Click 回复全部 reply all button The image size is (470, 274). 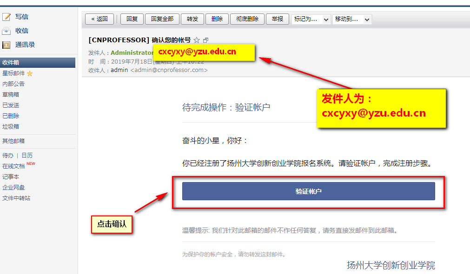click(x=162, y=19)
